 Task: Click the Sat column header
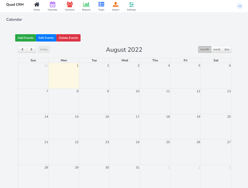click(216, 61)
